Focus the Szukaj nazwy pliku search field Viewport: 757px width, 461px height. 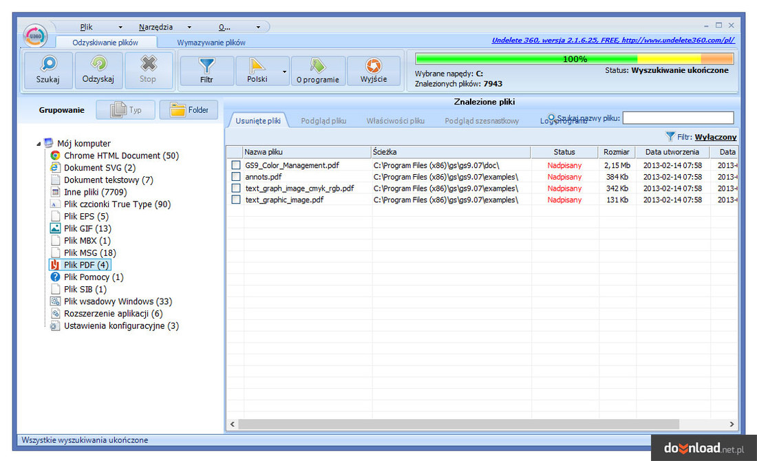pos(679,118)
